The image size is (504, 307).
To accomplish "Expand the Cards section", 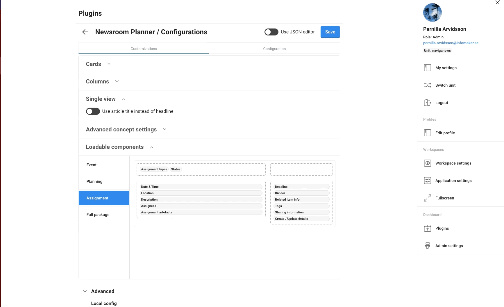I will (x=109, y=64).
